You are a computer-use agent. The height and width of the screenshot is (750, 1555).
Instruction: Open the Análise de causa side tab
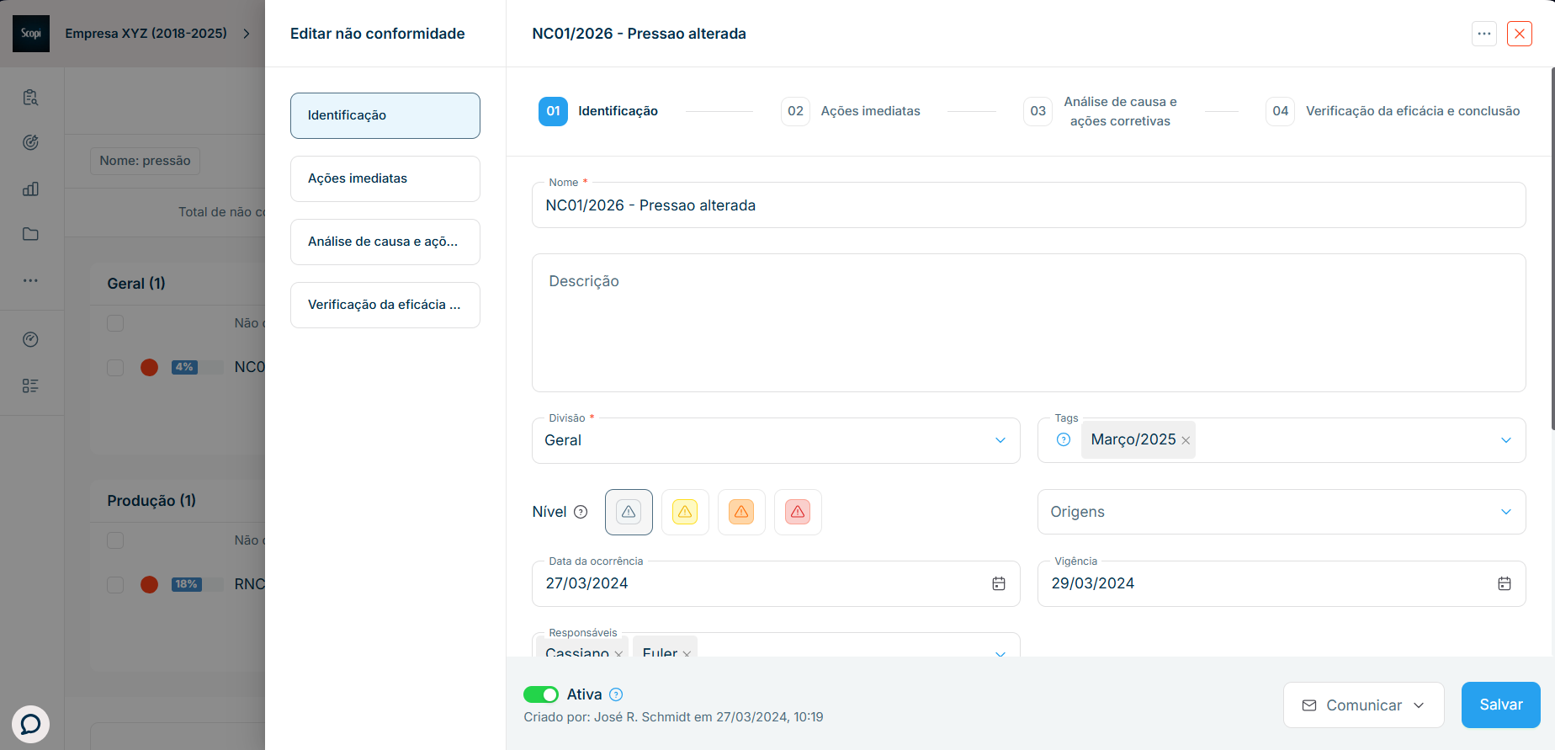pyautogui.click(x=385, y=242)
